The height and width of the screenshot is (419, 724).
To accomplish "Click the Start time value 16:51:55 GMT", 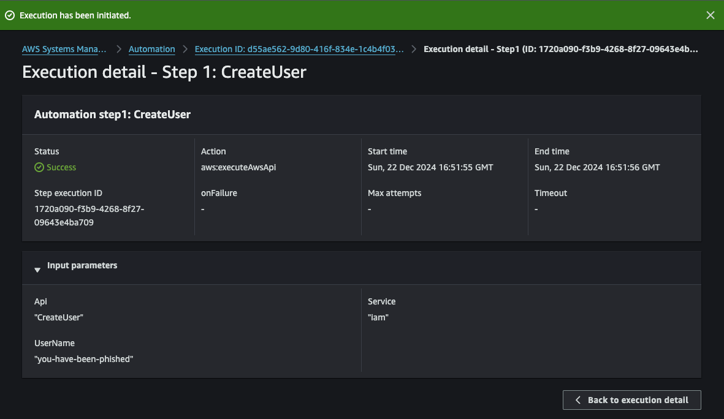I will click(430, 167).
